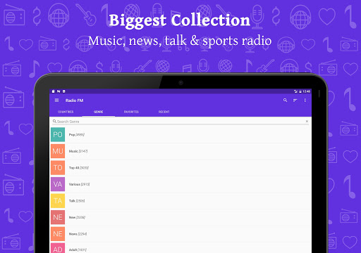Open the hamburger navigation menu

click(56, 100)
